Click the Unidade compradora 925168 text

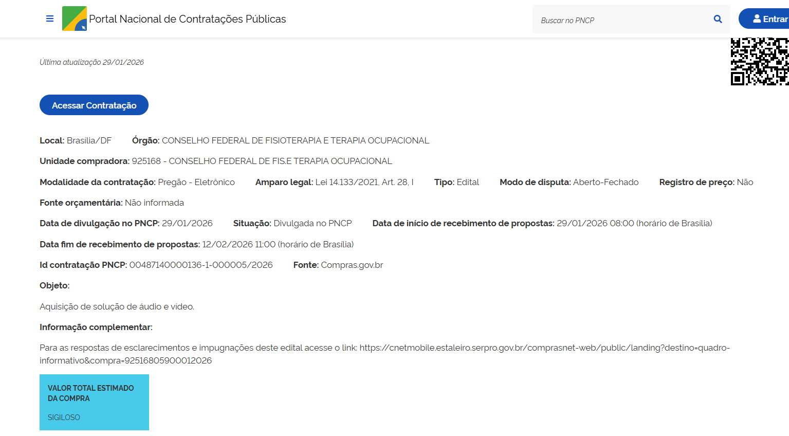click(x=262, y=161)
